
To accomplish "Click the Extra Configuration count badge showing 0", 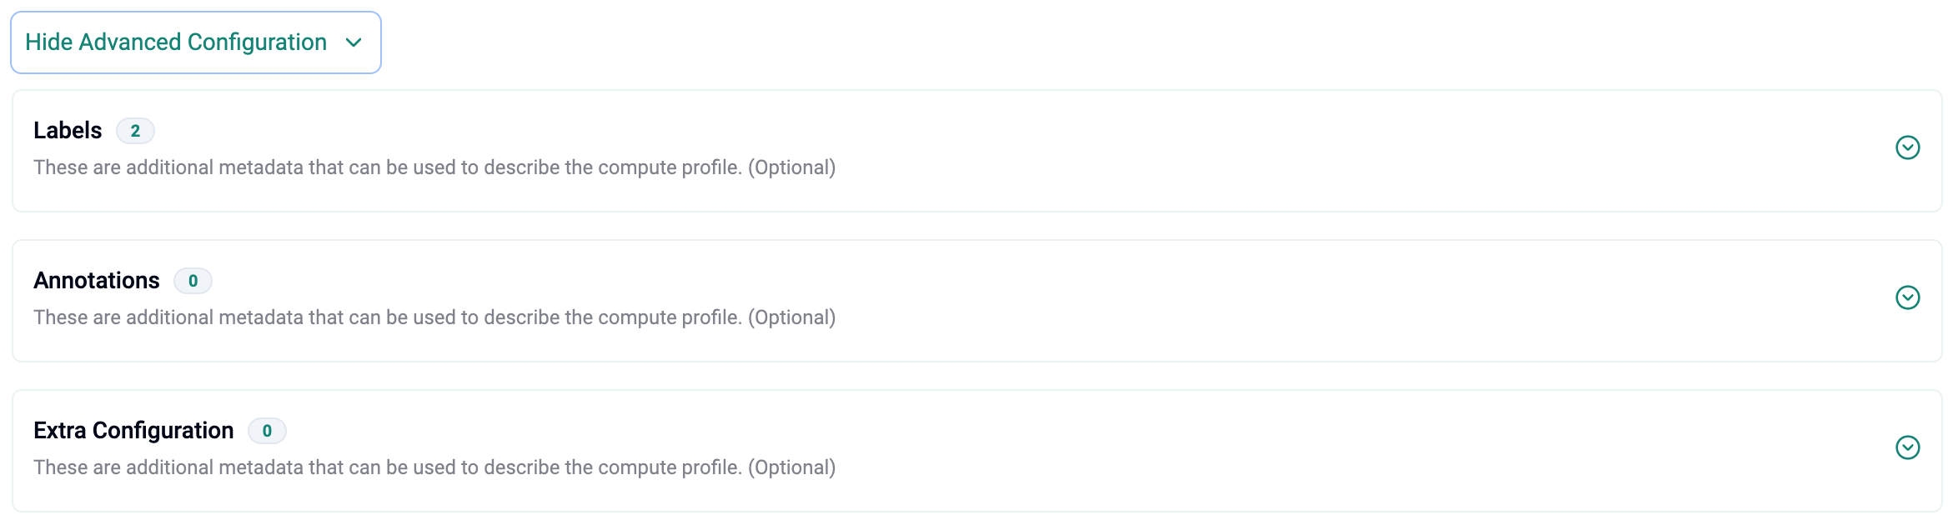I will pyautogui.click(x=267, y=431).
